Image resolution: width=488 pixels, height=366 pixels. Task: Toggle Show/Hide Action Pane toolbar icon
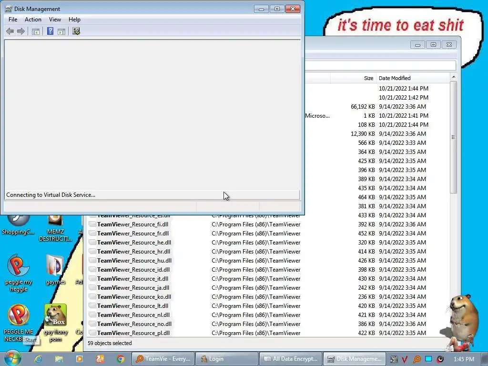tap(61, 31)
